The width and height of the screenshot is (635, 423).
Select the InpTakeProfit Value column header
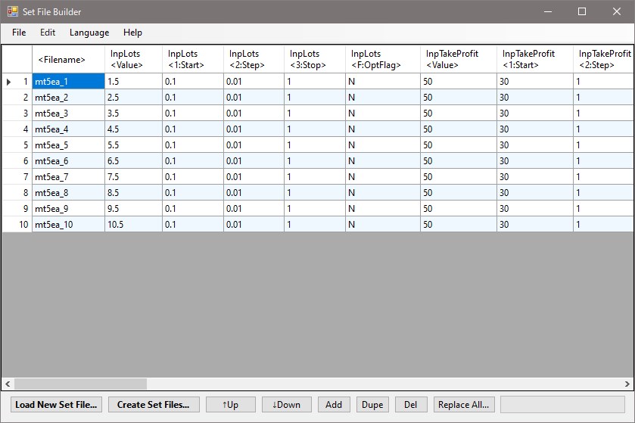coord(459,60)
